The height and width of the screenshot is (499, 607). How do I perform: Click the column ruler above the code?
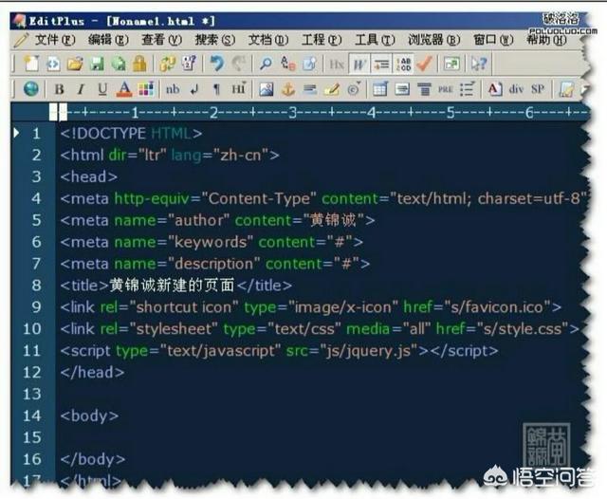(320, 112)
